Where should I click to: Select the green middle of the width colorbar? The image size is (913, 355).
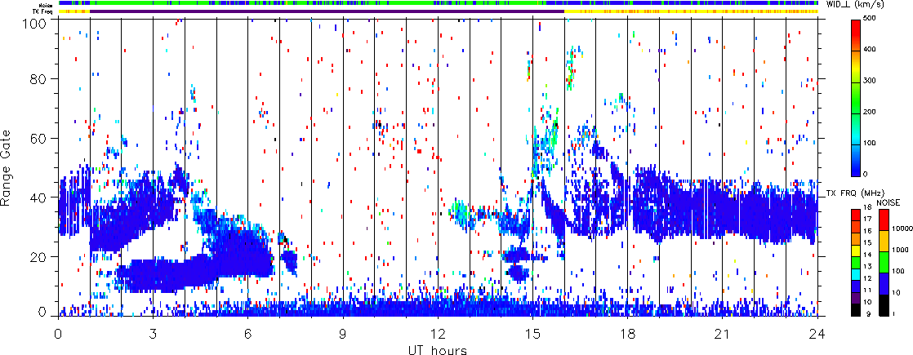(x=855, y=99)
